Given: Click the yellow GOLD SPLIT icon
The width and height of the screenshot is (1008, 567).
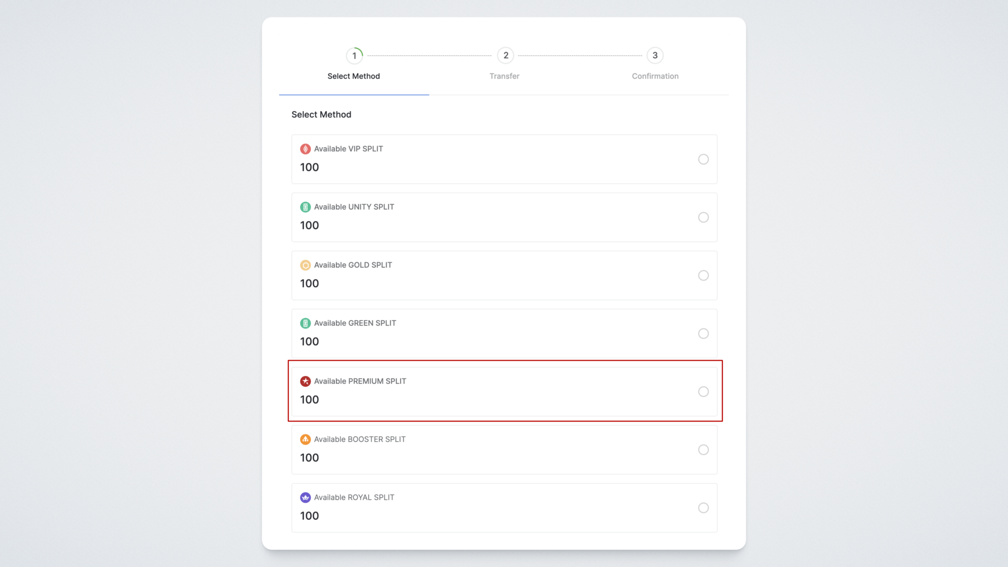Looking at the screenshot, I should [305, 265].
